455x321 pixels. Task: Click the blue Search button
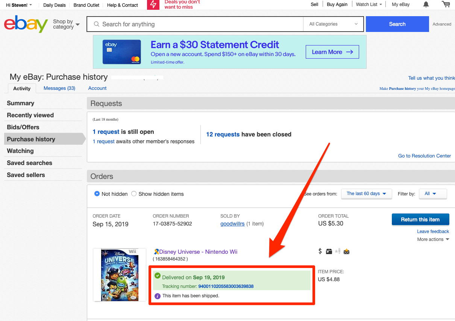pyautogui.click(x=397, y=24)
